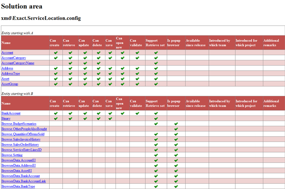Click Is popup browser checkmark for Browse.ServiceEntryLinesID
285x189 pixels.
(176, 150)
